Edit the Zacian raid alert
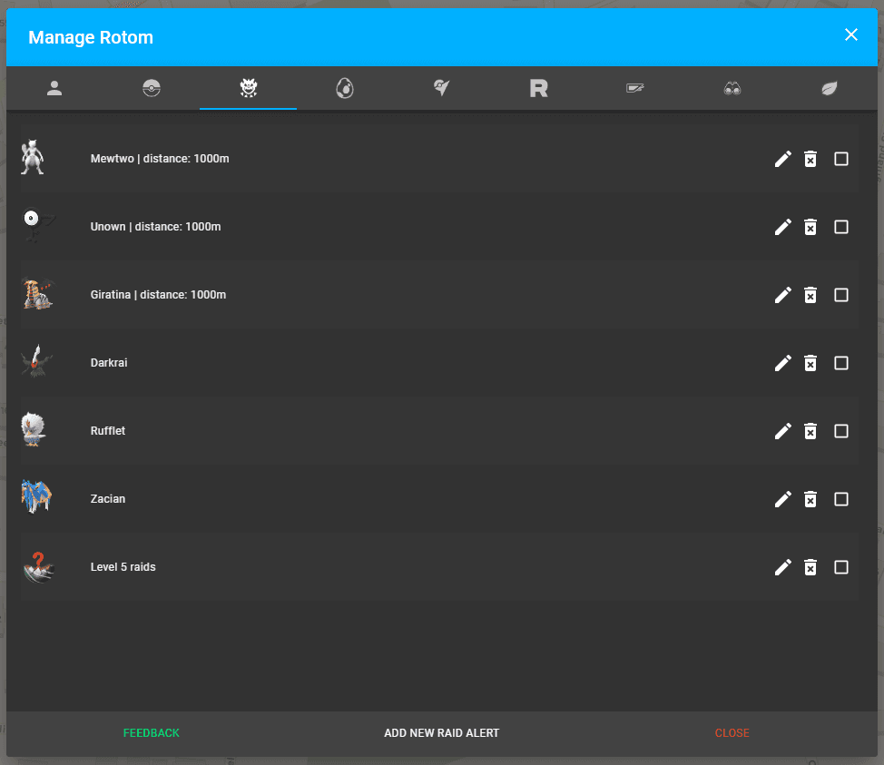Image resolution: width=884 pixels, height=765 pixels. pos(783,499)
